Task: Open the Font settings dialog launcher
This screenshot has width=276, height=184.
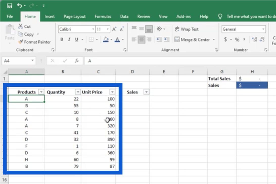Action: pos(125,50)
